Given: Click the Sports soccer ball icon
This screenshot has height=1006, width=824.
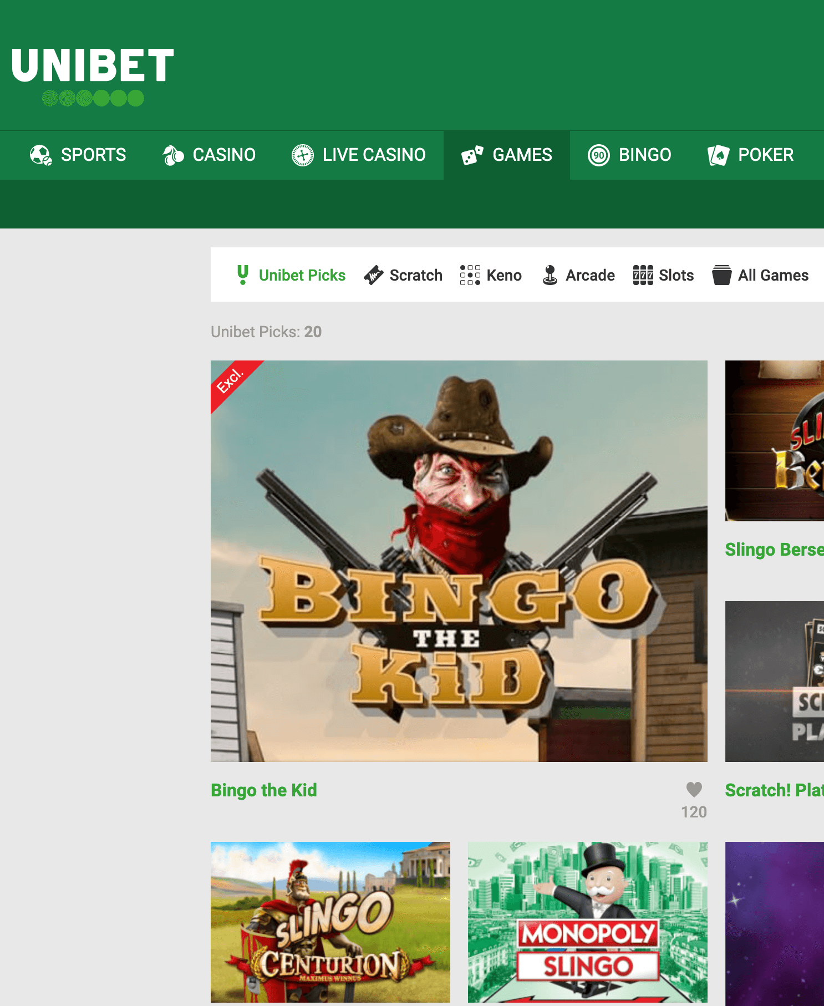Looking at the screenshot, I should click(x=40, y=155).
